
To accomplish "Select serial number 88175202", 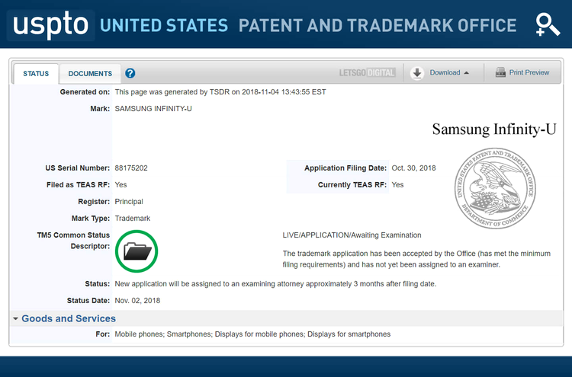I will pos(131,168).
